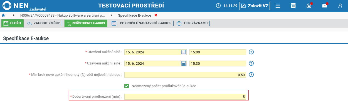
Task: Show help for Otevření aukční síně
Action: coord(251,52)
